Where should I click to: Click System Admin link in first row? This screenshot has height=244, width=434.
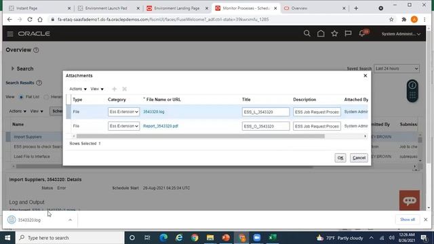coord(356,112)
